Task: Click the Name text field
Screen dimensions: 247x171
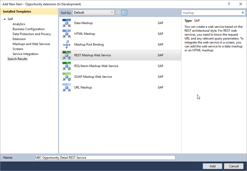Action: click(x=105, y=158)
